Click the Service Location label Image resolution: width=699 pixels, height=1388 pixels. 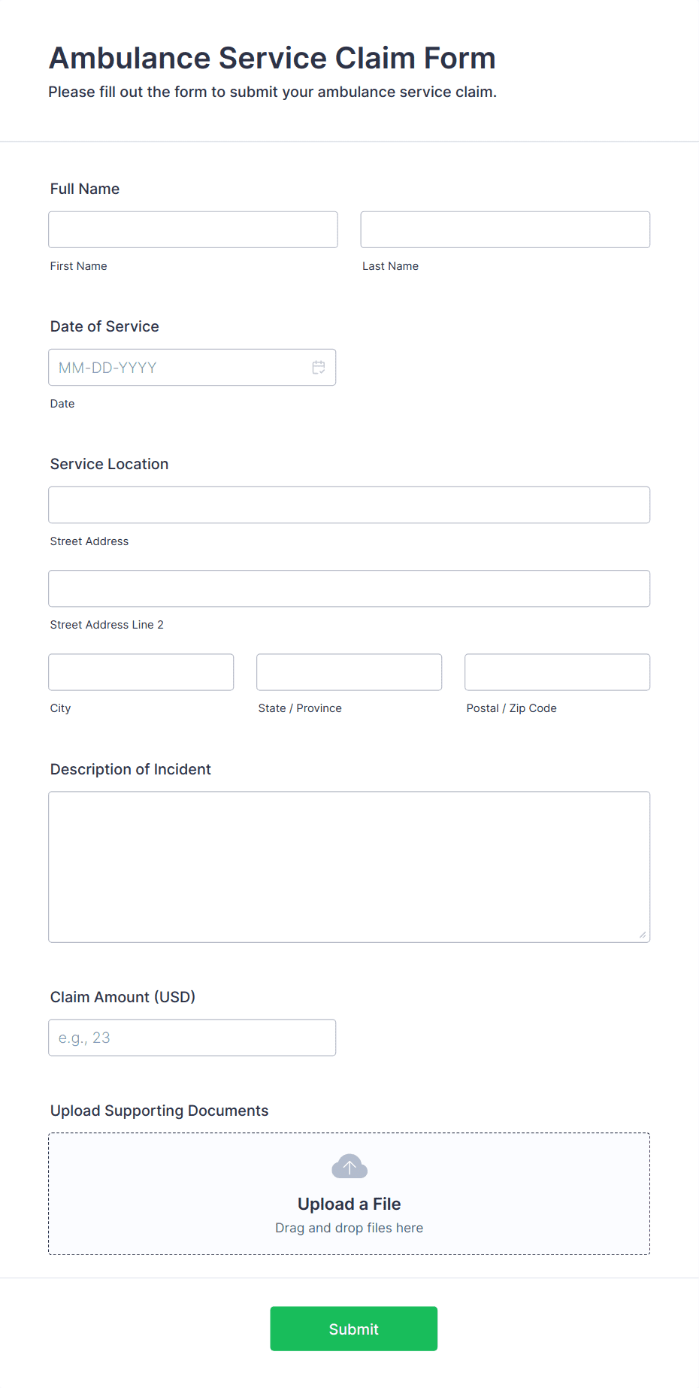[x=110, y=464]
